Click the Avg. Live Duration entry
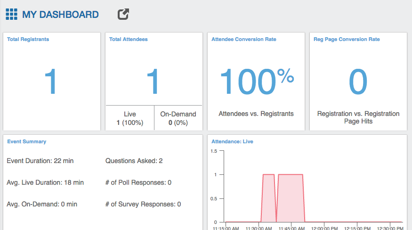This screenshot has height=230, width=412. pos(45,182)
